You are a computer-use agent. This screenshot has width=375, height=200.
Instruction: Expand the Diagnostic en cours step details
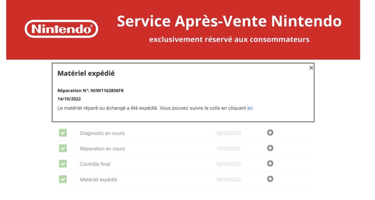270,132
